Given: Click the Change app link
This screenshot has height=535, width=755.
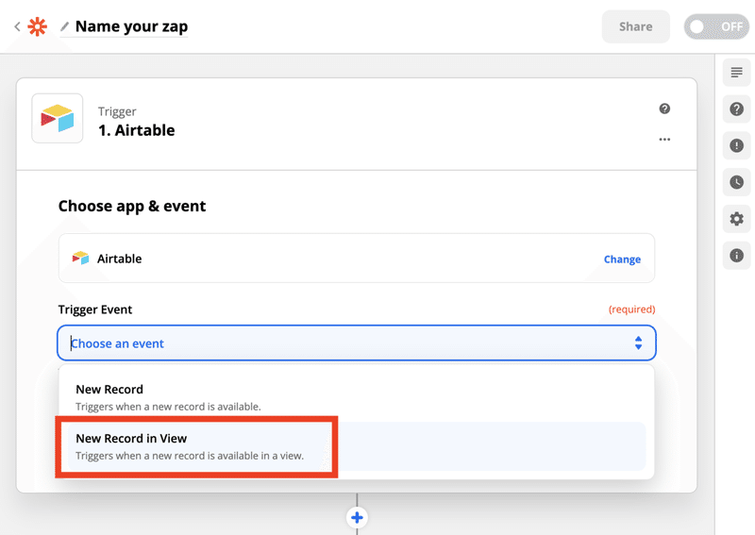Looking at the screenshot, I should [622, 259].
